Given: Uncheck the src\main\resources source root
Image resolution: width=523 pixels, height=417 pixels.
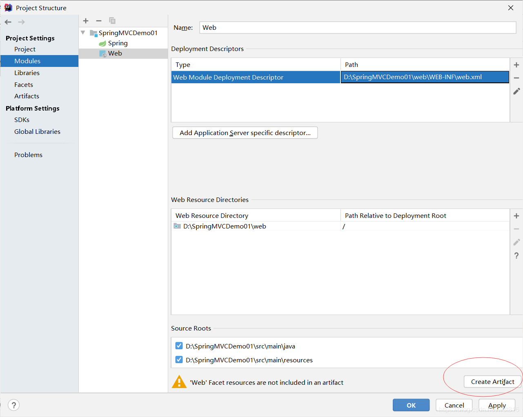Looking at the screenshot, I should click(179, 360).
